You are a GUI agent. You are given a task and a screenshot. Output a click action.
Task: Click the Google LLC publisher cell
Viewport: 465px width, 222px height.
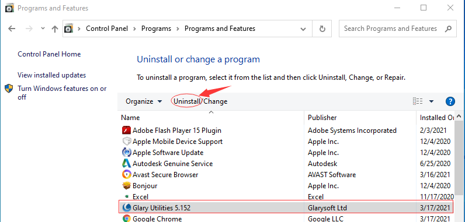click(325, 219)
